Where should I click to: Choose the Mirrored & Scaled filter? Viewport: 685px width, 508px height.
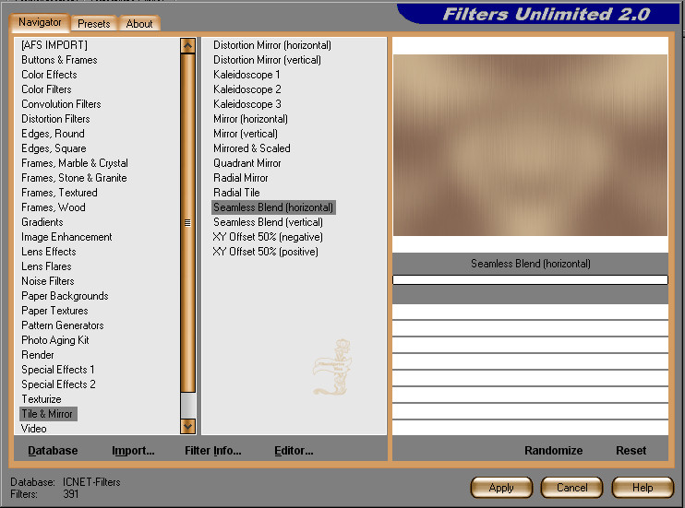[x=252, y=148]
